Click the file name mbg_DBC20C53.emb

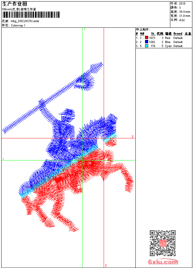(25, 21)
